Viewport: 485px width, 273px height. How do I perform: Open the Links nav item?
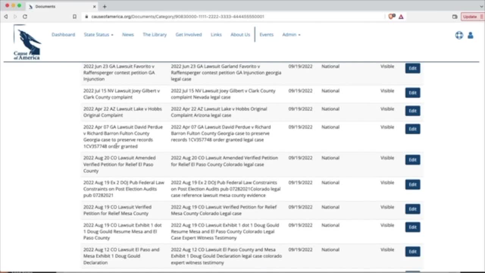216,35
